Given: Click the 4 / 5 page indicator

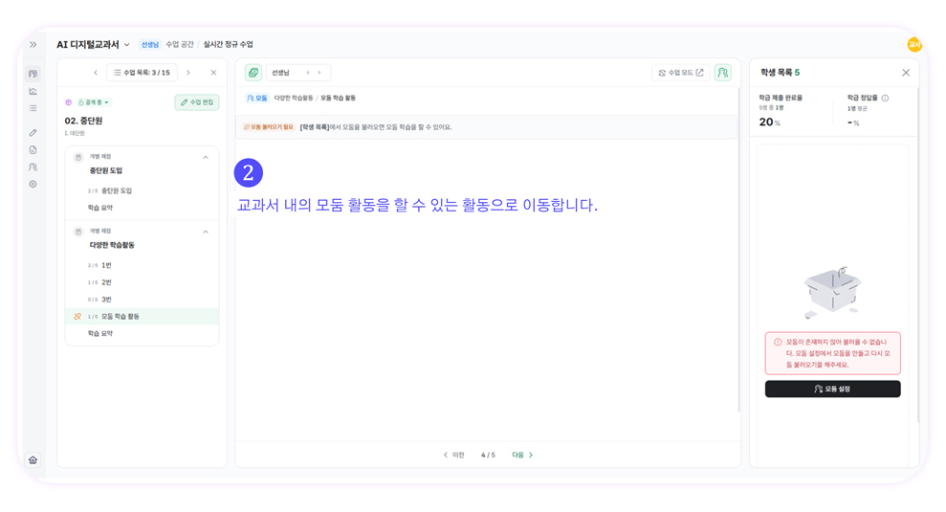Looking at the screenshot, I should (x=488, y=456).
